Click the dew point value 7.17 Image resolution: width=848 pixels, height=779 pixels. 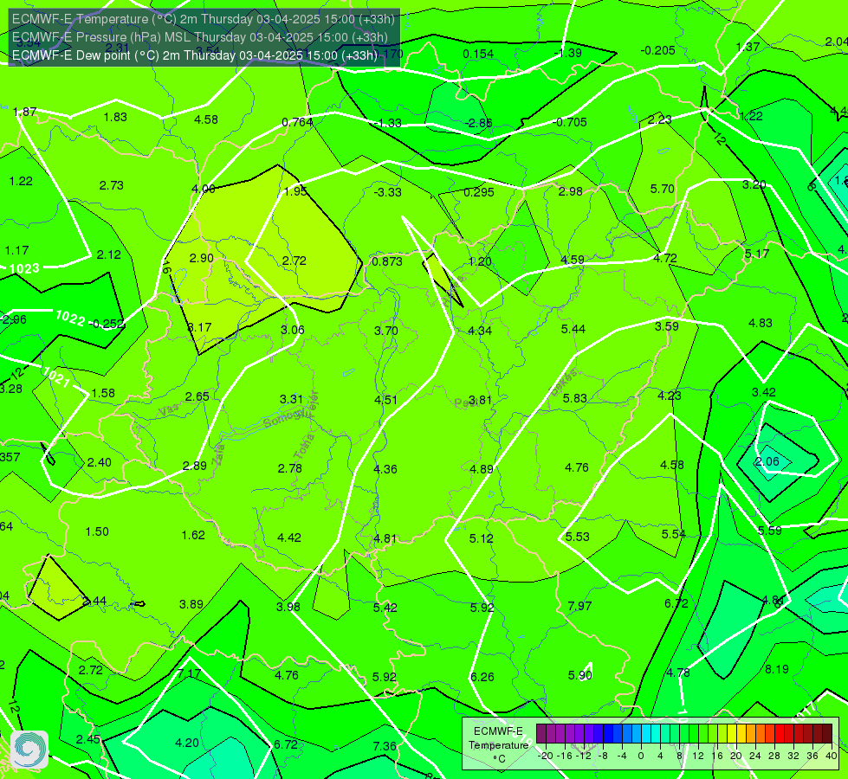coord(189,673)
